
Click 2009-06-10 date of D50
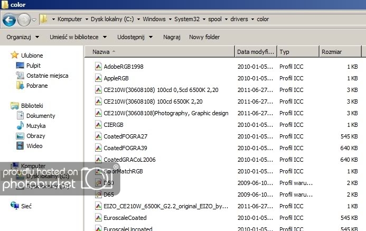pyautogui.click(x=255, y=183)
